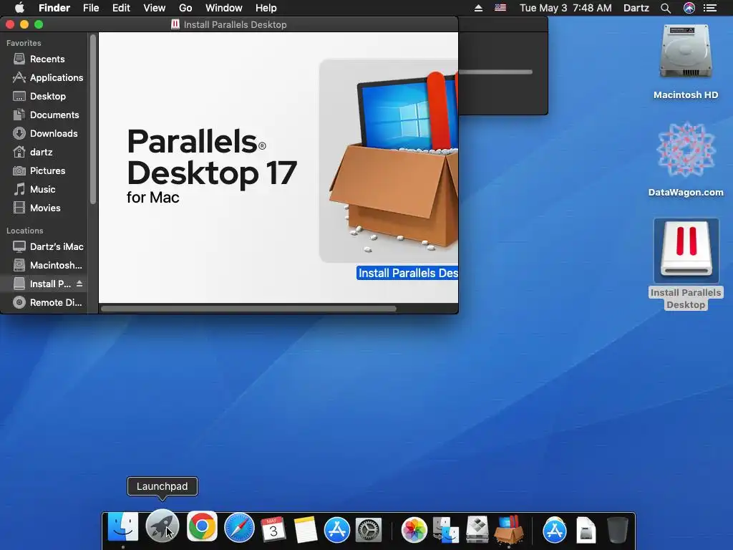Open Calendar from the Dock
733x550 pixels.
coord(273,529)
